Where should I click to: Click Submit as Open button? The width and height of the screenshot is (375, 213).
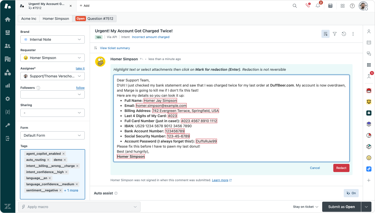pos(342,207)
